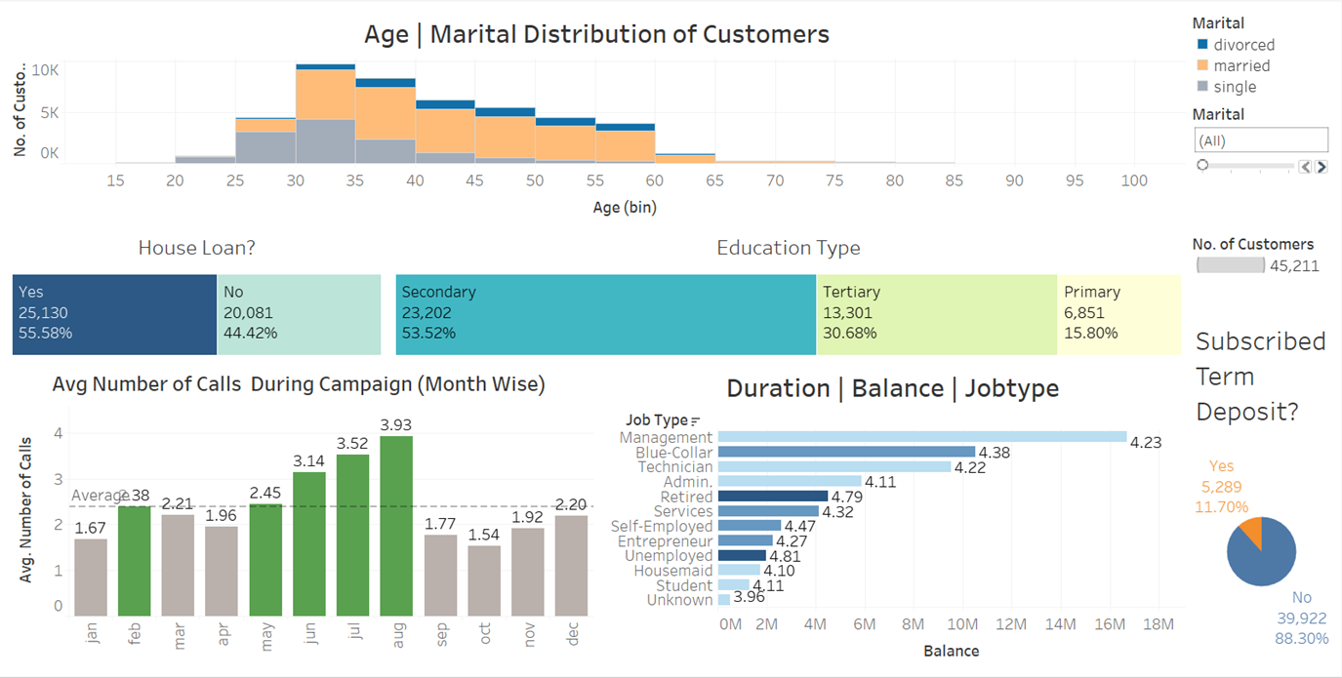This screenshot has height=678, width=1342.
Task: Click the Marital filter slider handle
Action: coord(1202,164)
